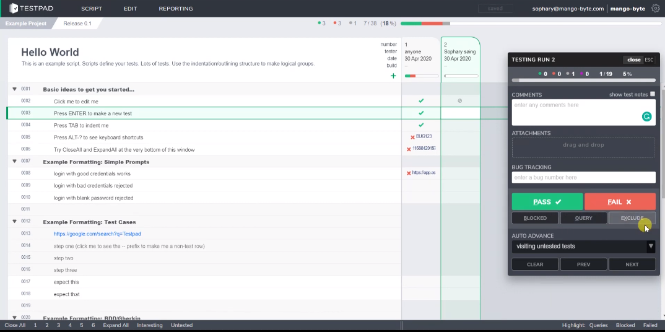This screenshot has width=665, height=332.
Task: Click Close All in the bottom bar
Action: pyautogui.click(x=15, y=325)
